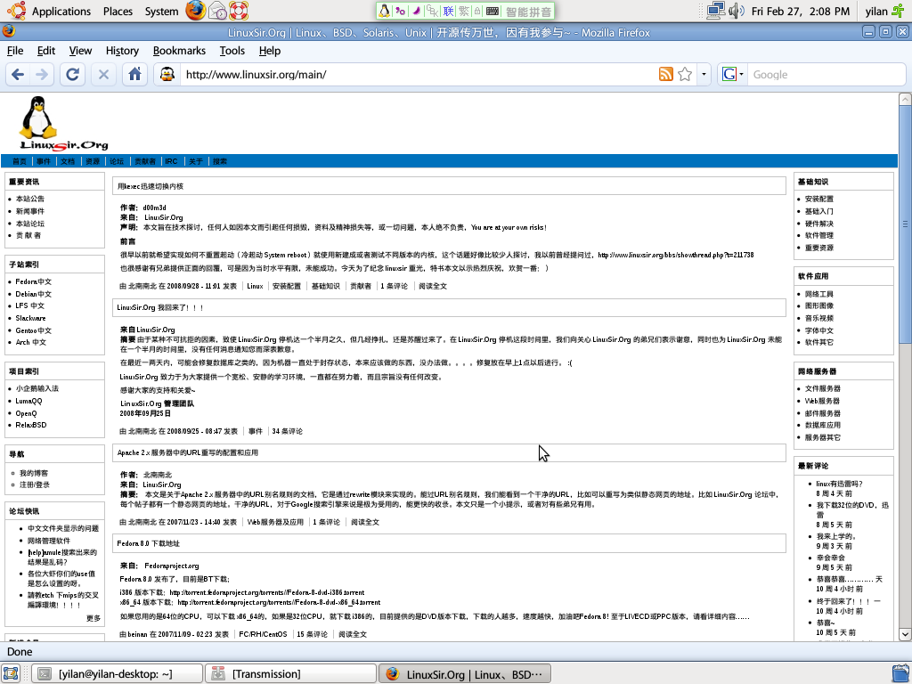Open the 网络工具 link in right sidebar
Screen dimensions: 912x684
click(x=819, y=294)
